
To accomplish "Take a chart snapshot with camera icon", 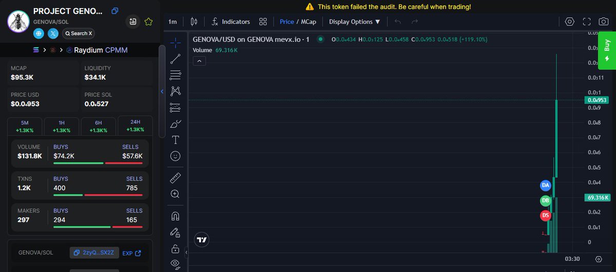I will pyautogui.click(x=604, y=22).
